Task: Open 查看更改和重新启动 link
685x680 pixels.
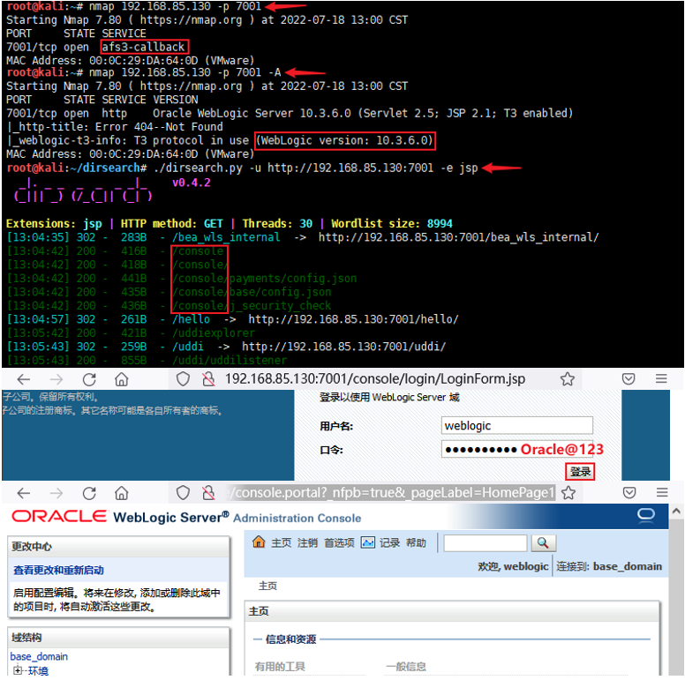Action: pyautogui.click(x=58, y=571)
